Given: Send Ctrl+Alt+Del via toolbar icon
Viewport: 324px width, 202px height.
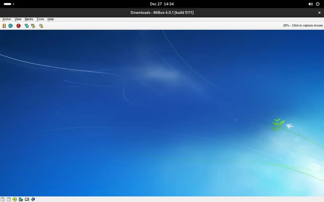Looking at the screenshot, I should tap(27, 26).
